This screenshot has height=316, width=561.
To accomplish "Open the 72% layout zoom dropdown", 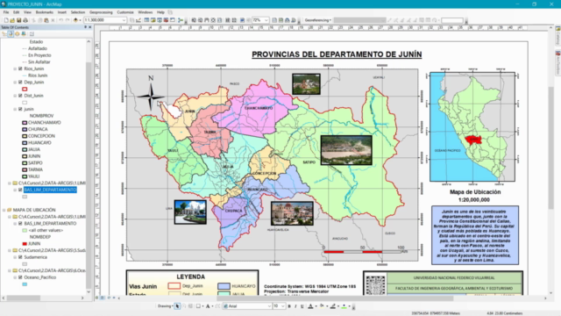I will (266, 20).
